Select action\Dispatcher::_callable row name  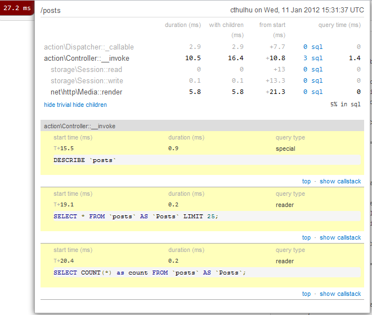click(89, 47)
